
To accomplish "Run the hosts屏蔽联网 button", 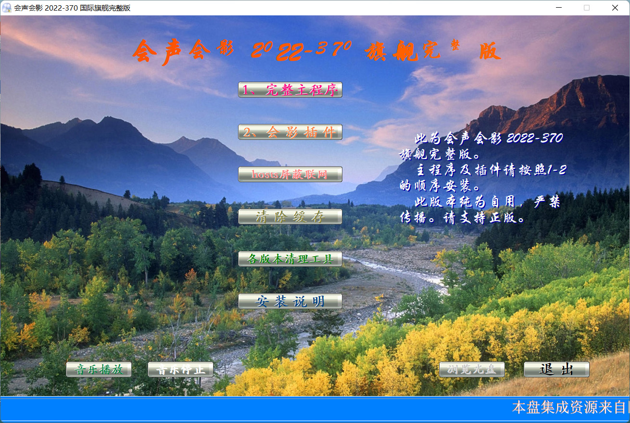I will [290, 174].
